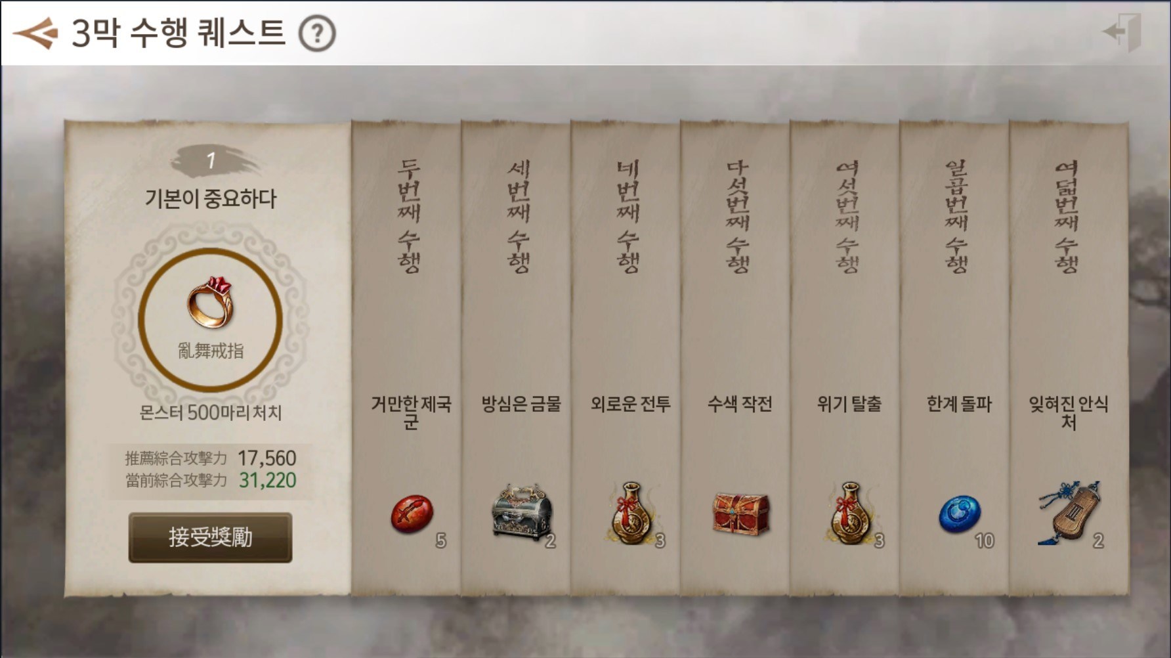Click the exit door icon
The height and width of the screenshot is (658, 1171).
point(1122,32)
